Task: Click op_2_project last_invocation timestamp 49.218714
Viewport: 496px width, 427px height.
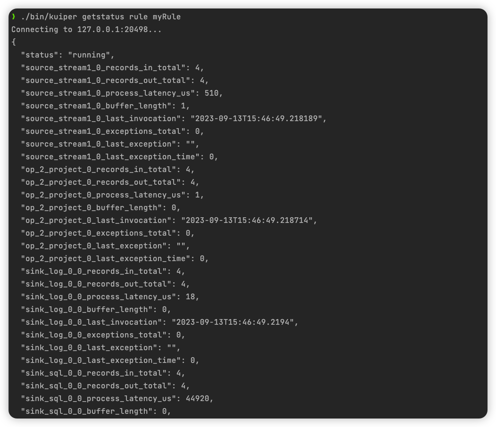Action: click(x=247, y=221)
